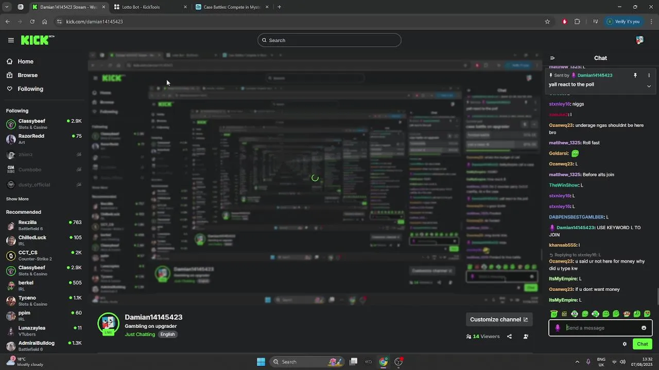Open the emoji picker in chat input

(644, 328)
